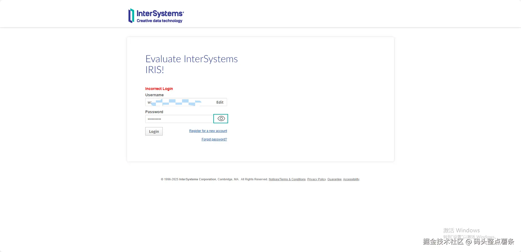Click the Login button
Image resolution: width=521 pixels, height=252 pixels.
(154, 131)
